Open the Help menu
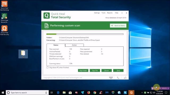The width and height of the screenshot is (170, 95). (116, 13)
